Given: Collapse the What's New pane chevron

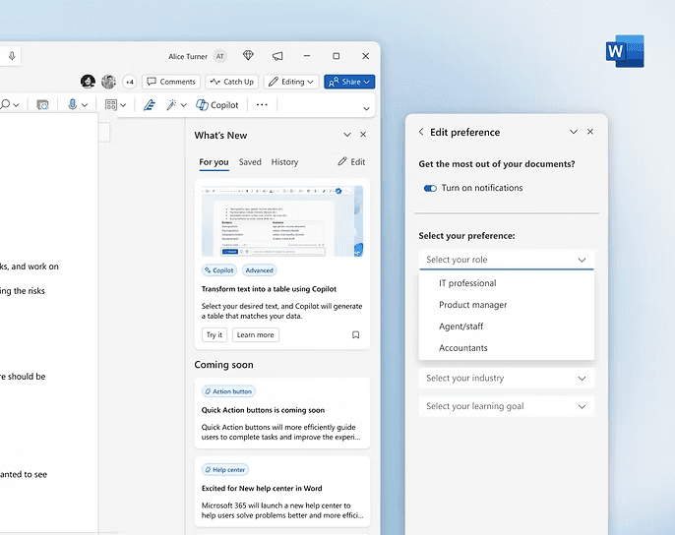Looking at the screenshot, I should tap(347, 135).
